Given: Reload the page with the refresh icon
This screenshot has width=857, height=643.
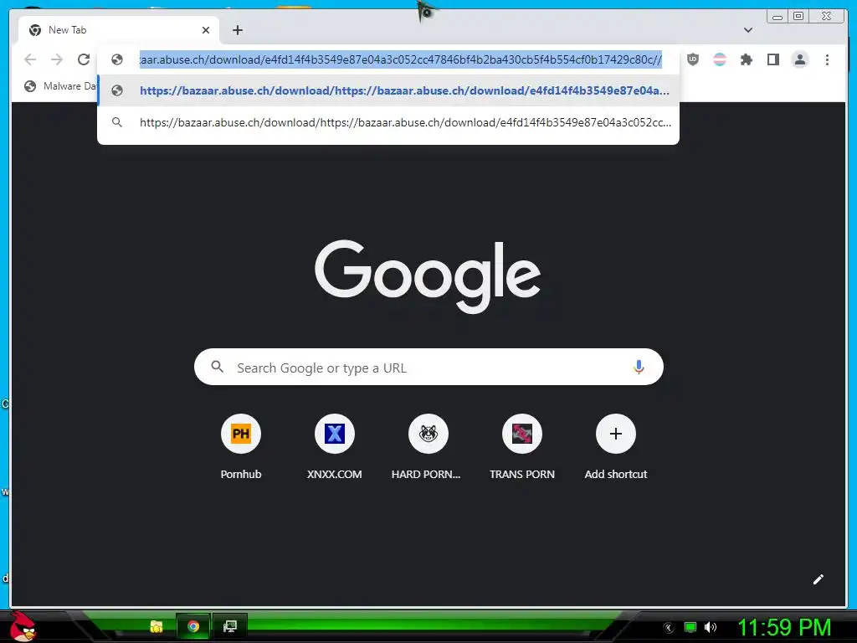Looking at the screenshot, I should [x=83, y=59].
